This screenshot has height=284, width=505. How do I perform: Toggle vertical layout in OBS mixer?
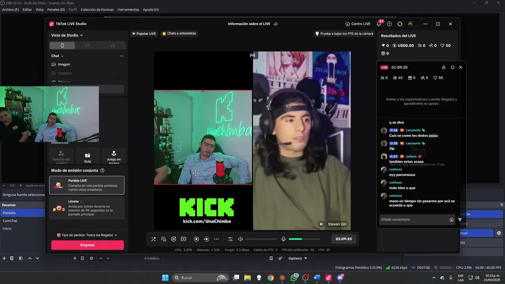click(x=271, y=258)
